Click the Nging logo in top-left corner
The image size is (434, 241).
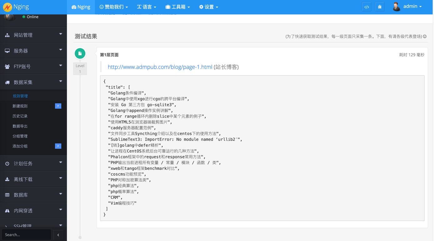7,7
